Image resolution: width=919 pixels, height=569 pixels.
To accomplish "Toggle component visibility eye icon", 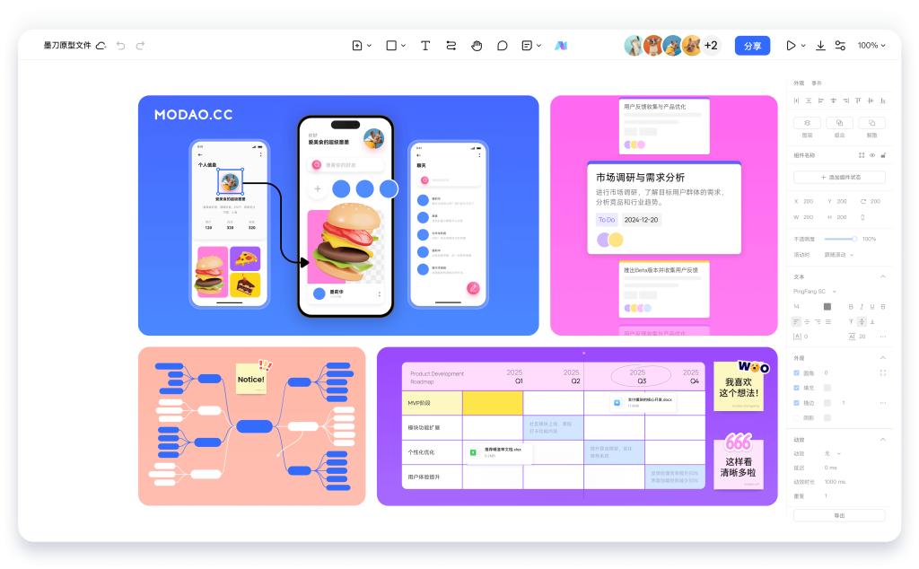I will (x=872, y=155).
